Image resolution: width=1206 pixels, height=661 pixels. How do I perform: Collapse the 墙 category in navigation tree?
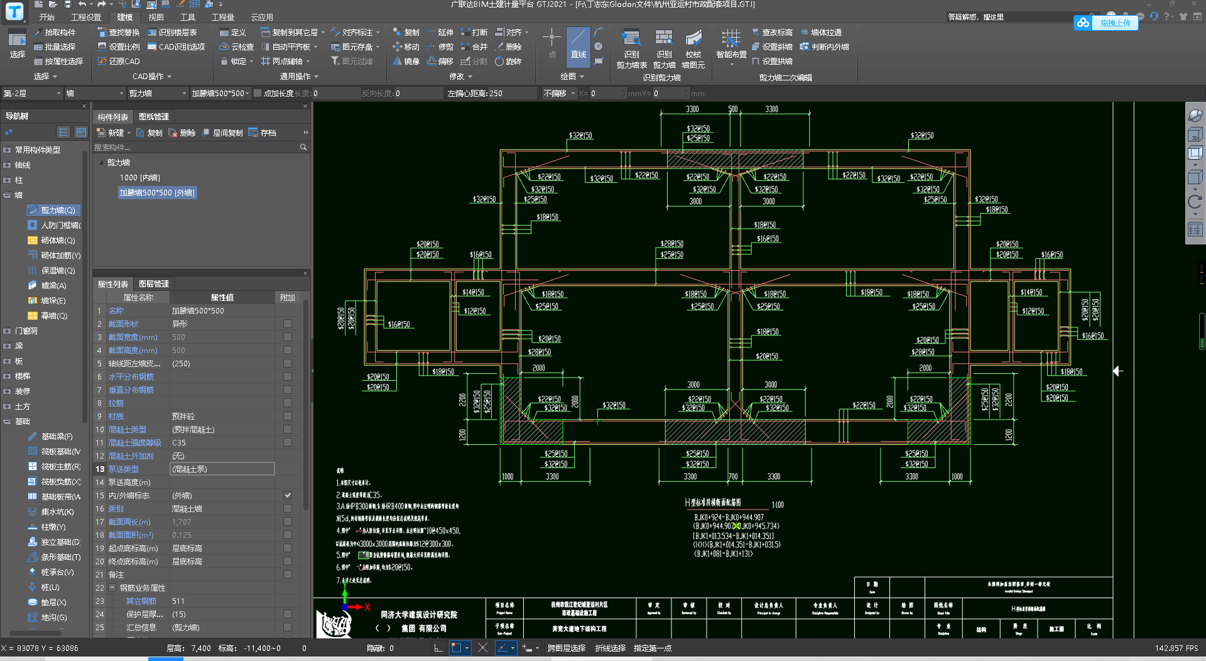point(7,195)
